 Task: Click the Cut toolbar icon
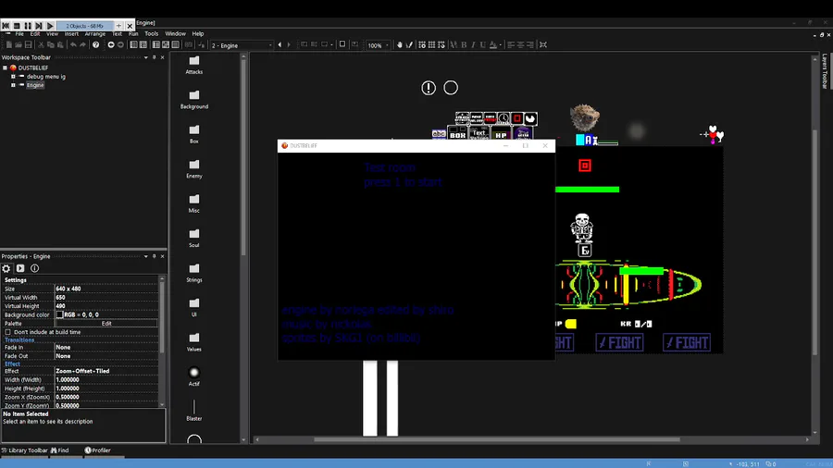tap(41, 45)
